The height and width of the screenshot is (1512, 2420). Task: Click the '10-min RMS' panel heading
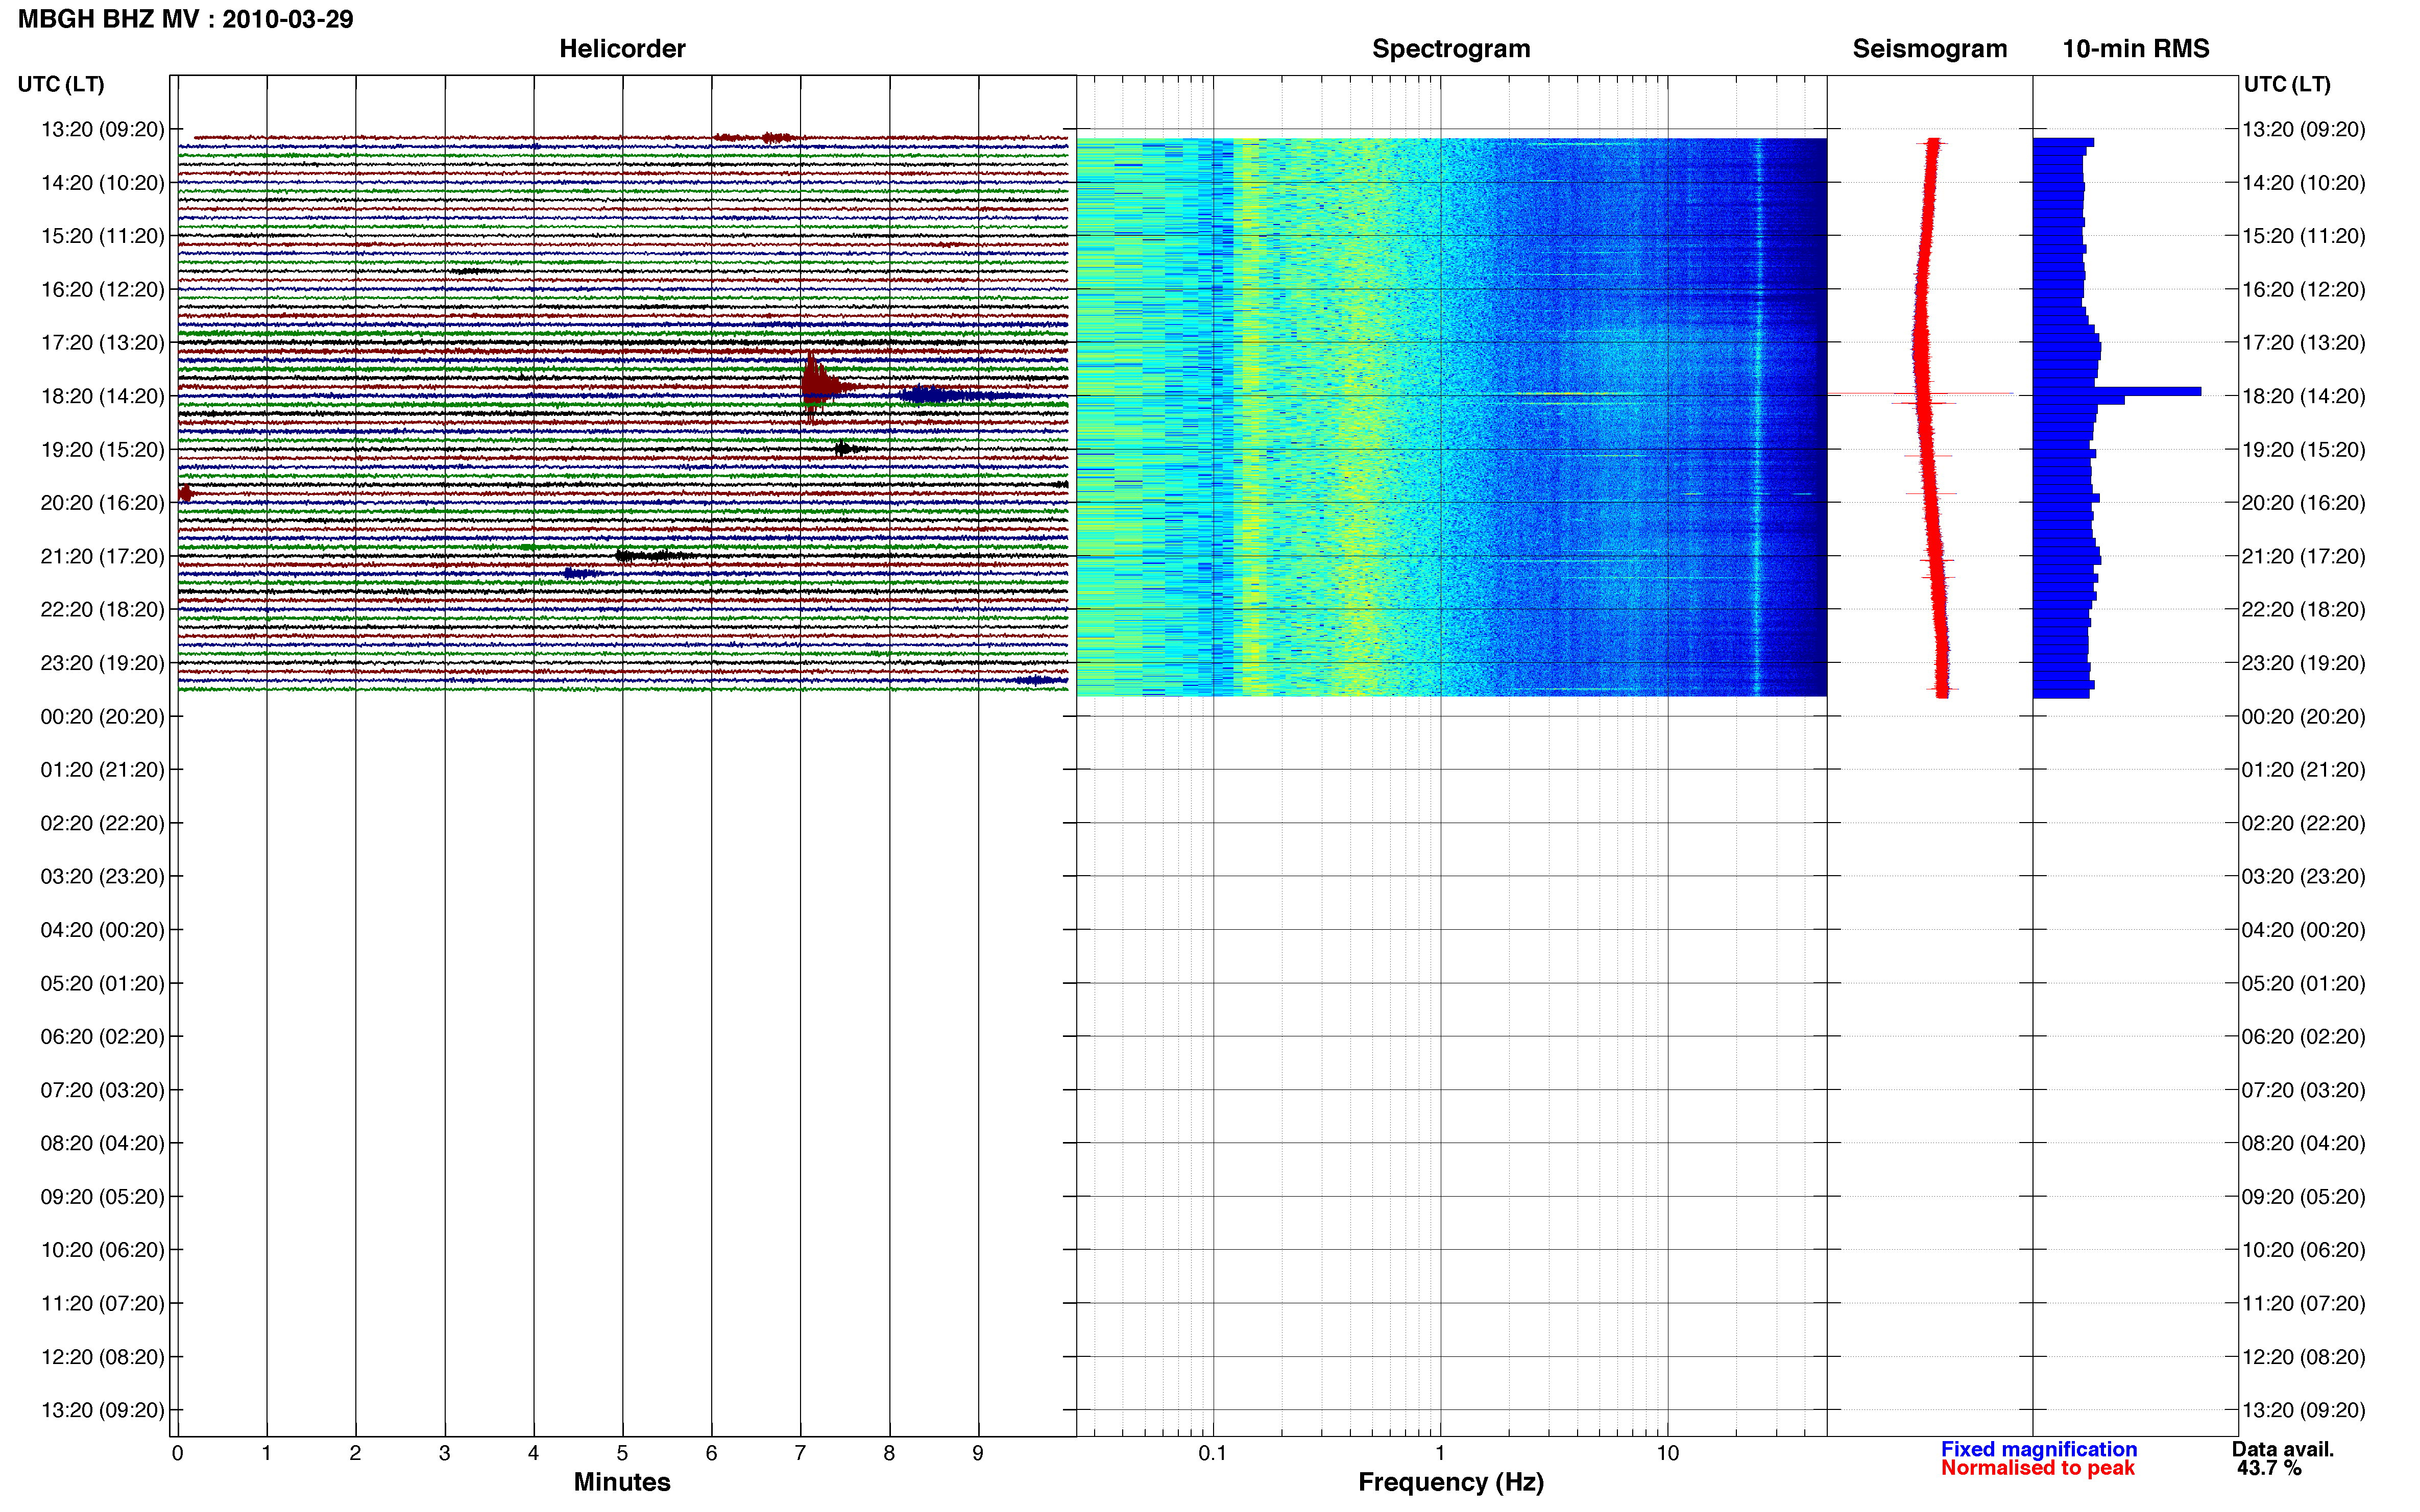tap(2135, 49)
